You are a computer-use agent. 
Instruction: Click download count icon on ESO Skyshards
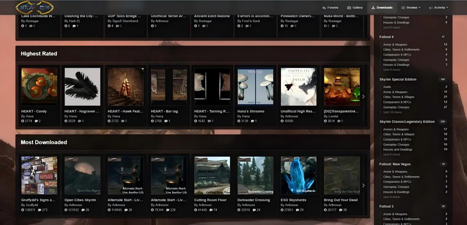282,210
